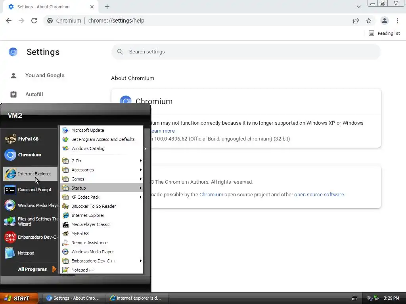The image size is (406, 304).
Task: Follow the open source software link
Action: (319, 195)
